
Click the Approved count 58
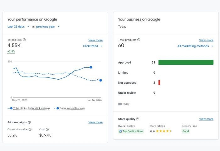(153, 63)
